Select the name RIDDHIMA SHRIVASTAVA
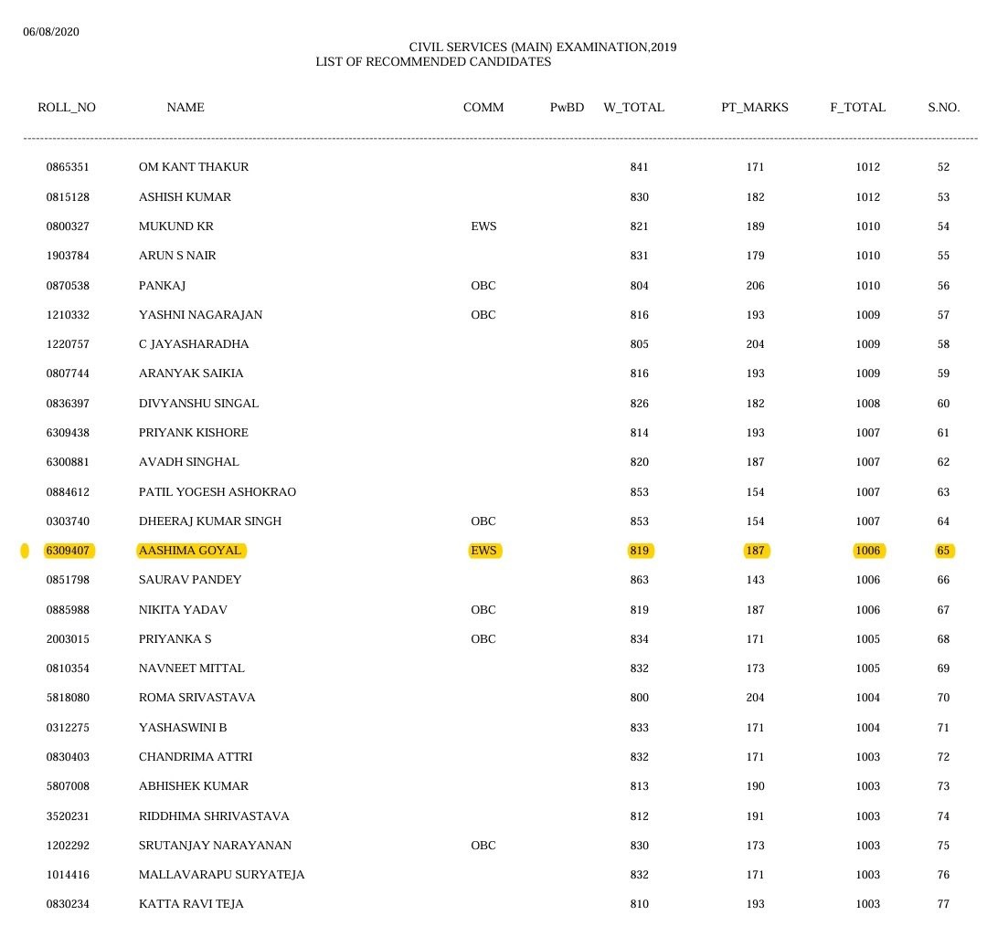987x926 pixels. point(214,816)
